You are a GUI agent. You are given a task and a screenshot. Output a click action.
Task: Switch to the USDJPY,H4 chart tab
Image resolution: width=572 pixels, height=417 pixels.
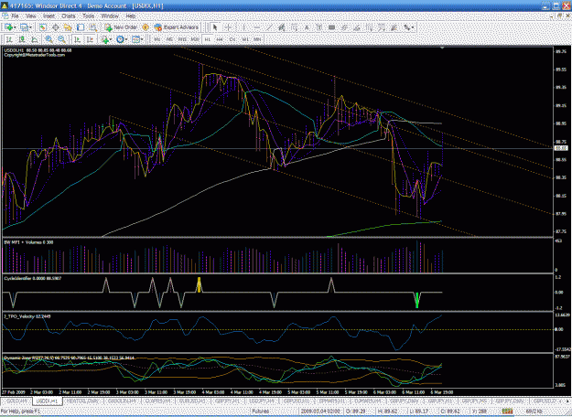coord(261,401)
